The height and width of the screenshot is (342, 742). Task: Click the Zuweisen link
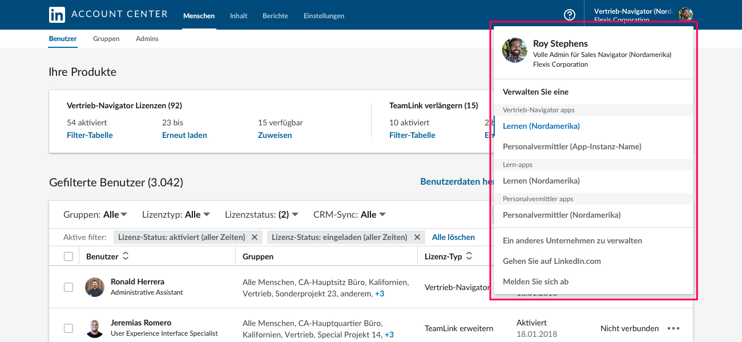(x=275, y=135)
